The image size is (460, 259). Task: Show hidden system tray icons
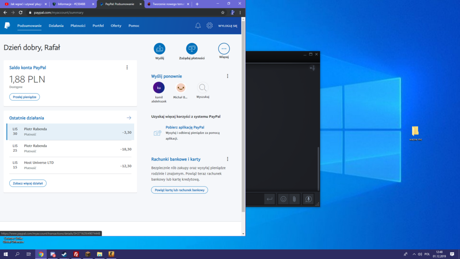pyautogui.click(x=414, y=254)
